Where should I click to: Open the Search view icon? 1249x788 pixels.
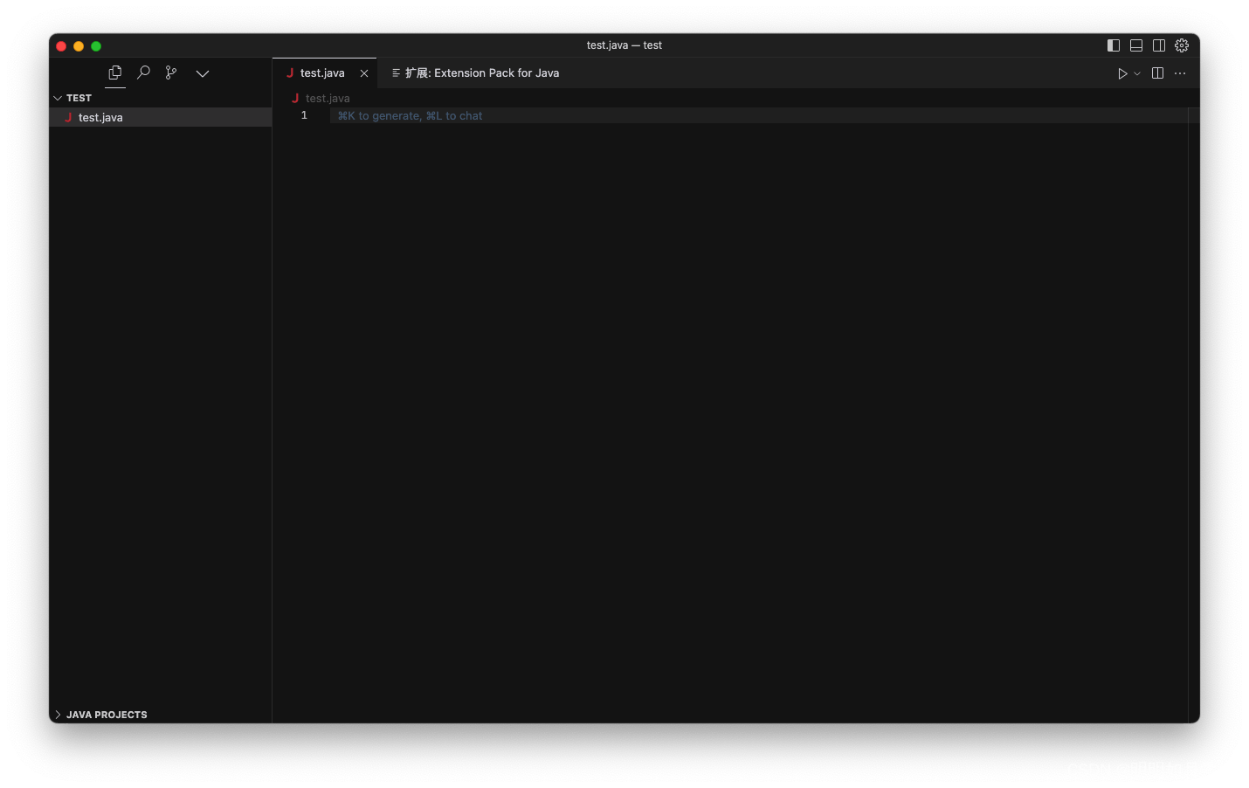point(144,73)
